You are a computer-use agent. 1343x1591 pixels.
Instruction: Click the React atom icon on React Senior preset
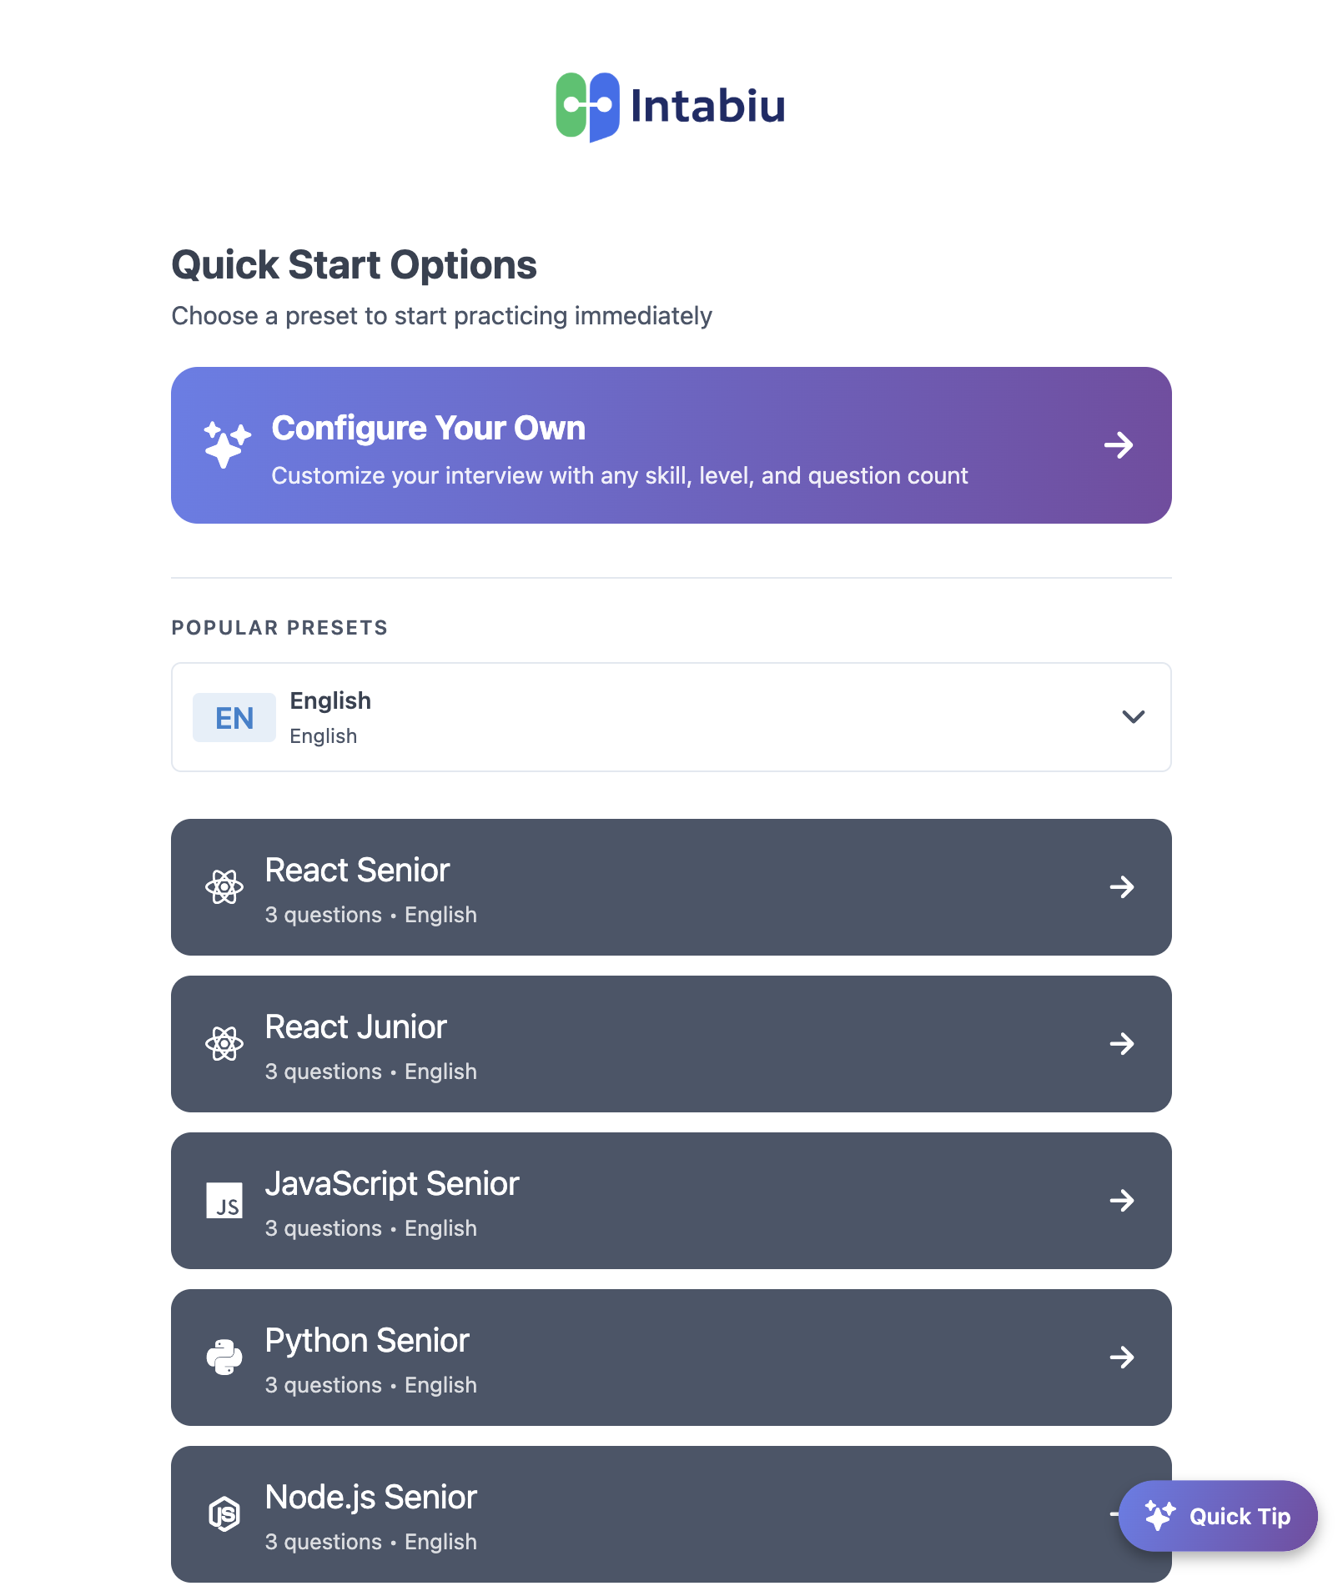click(224, 886)
